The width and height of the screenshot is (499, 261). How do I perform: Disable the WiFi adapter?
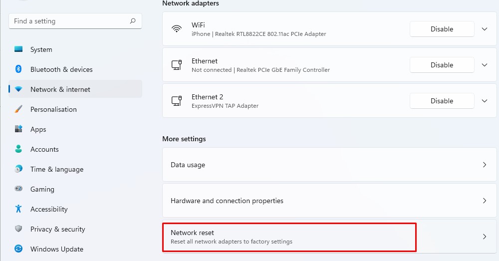click(x=442, y=29)
